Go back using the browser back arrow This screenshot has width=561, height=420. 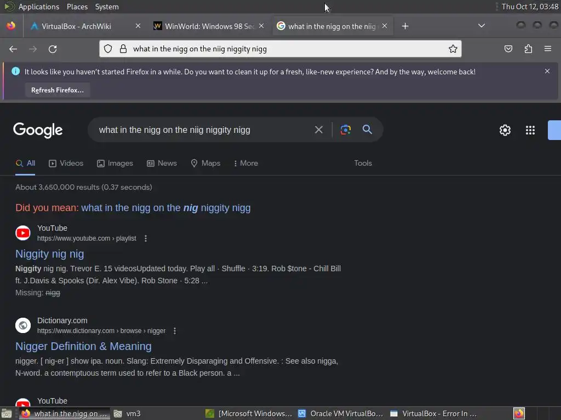(13, 49)
